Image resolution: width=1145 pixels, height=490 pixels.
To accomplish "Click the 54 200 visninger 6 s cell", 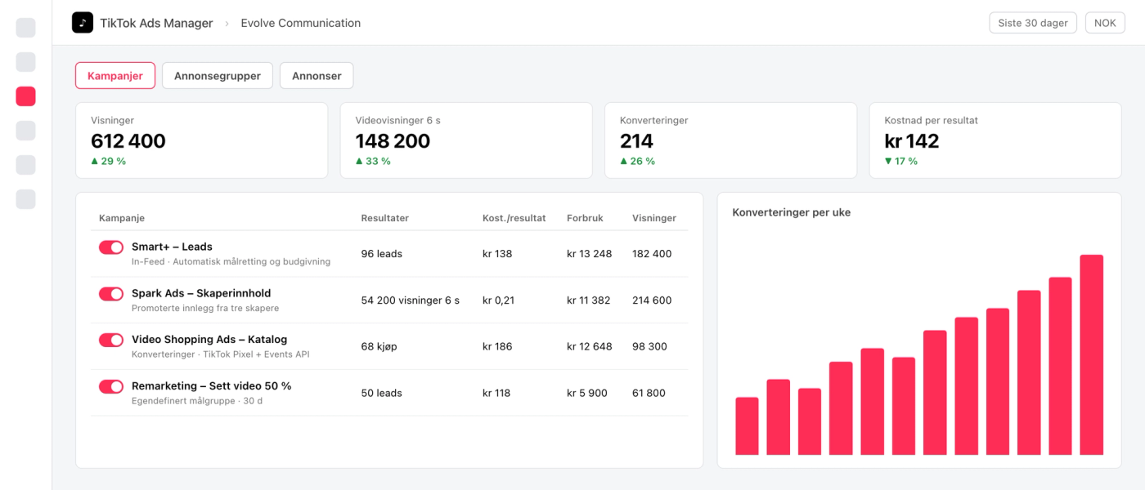I will click(411, 301).
